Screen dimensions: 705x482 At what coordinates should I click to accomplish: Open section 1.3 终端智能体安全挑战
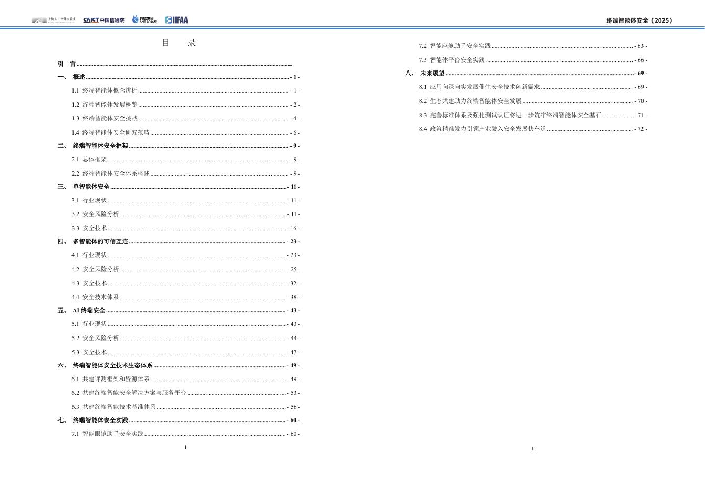186,118
